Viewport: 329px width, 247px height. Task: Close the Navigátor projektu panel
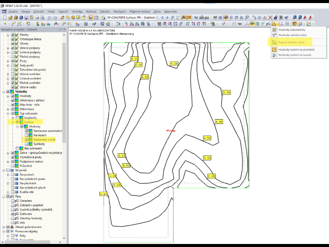[65, 29]
